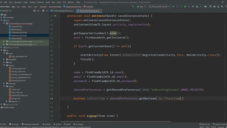Click the Profile app icon in the toolbar
This screenshot has height=128, width=227.
coord(193,6)
